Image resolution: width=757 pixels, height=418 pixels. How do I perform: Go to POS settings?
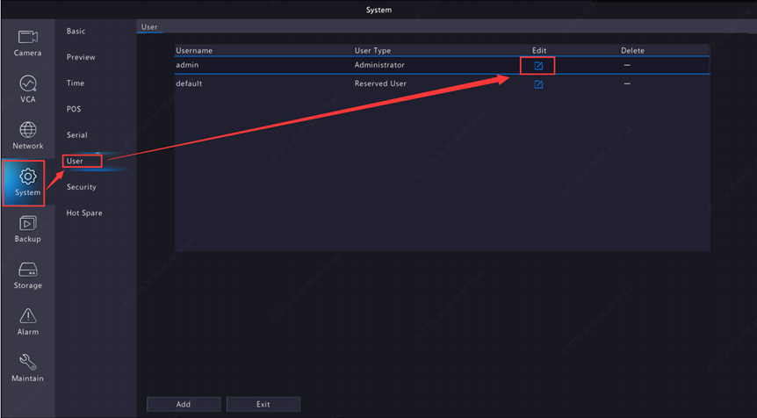pos(74,110)
